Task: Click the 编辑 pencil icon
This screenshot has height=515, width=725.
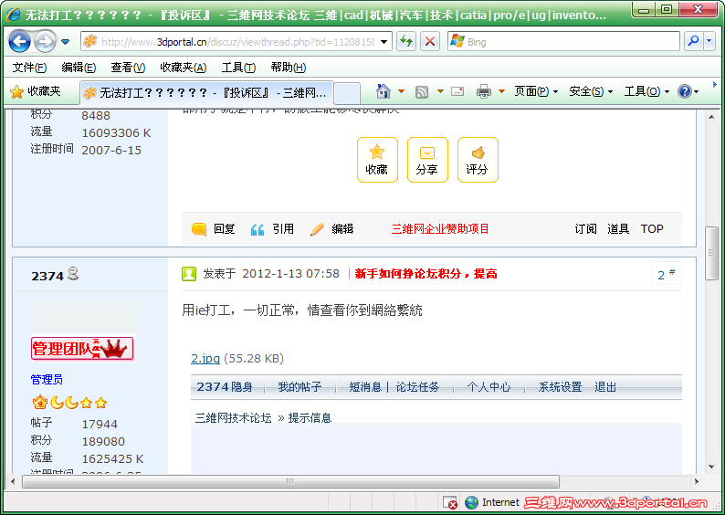Action: coord(317,229)
